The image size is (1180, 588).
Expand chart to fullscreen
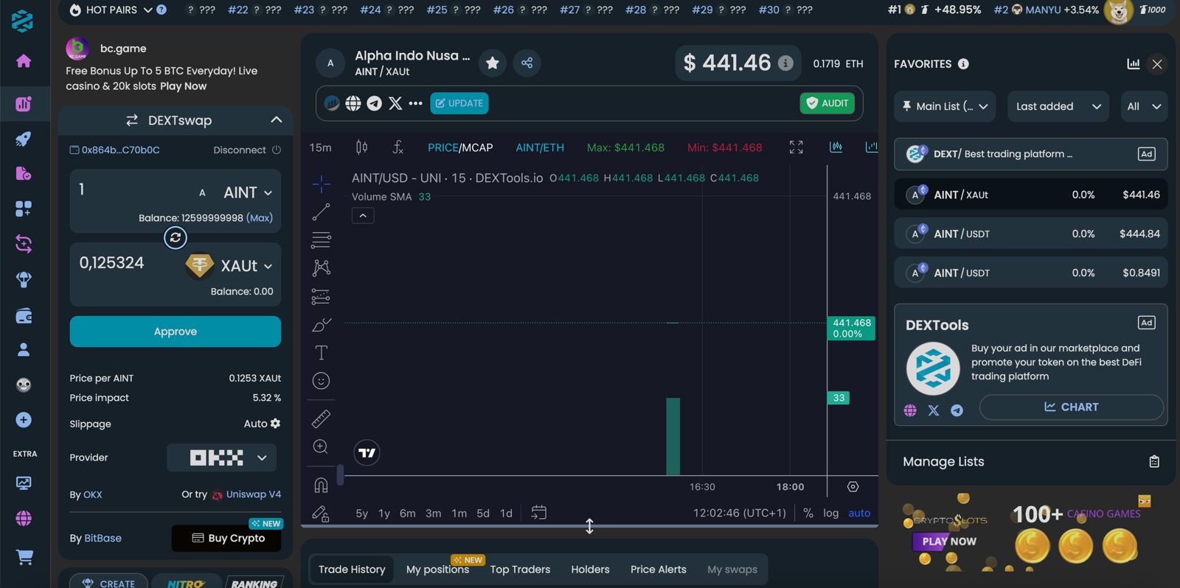pos(796,147)
